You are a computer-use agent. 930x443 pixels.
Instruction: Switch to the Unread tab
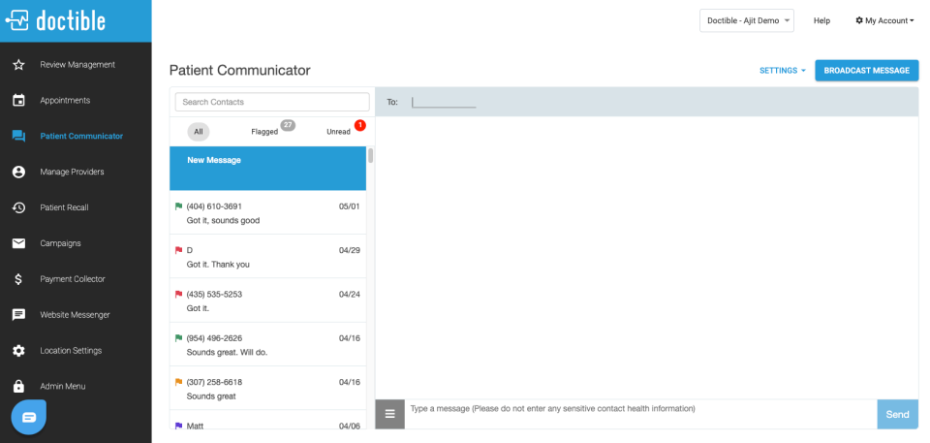339,131
